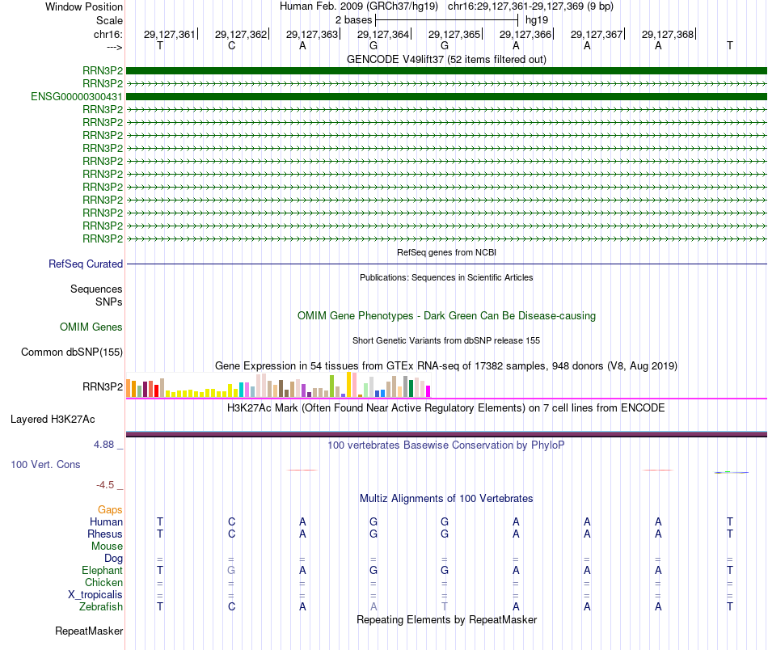Click the GTEx Gene Expression track title

446,366
